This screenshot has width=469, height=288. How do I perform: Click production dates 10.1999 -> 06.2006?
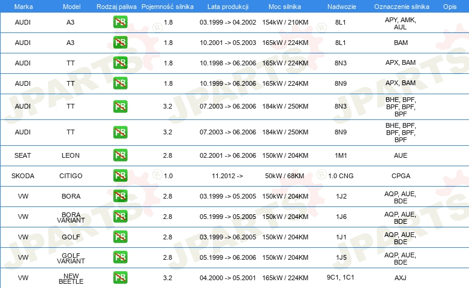coord(228,83)
